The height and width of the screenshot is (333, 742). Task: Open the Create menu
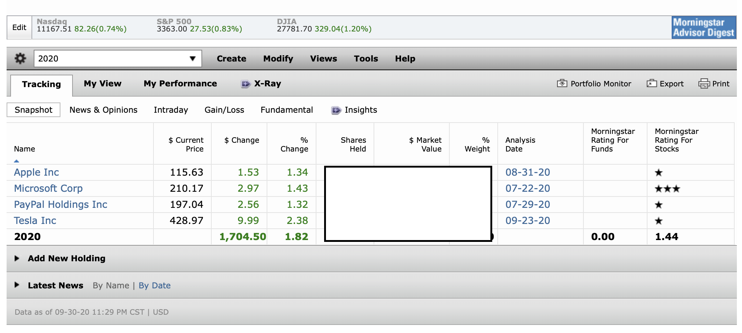point(231,59)
